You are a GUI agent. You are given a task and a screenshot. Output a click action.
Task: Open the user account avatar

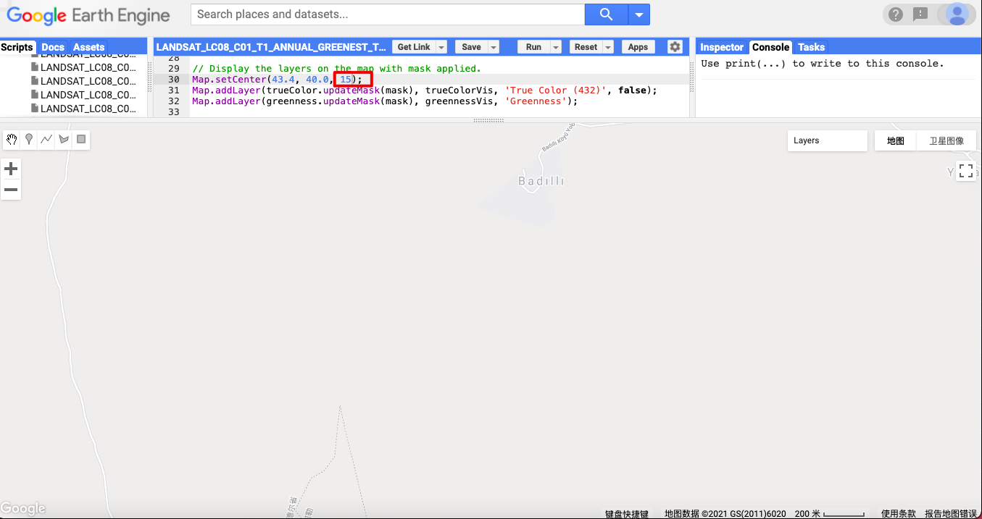tap(957, 14)
